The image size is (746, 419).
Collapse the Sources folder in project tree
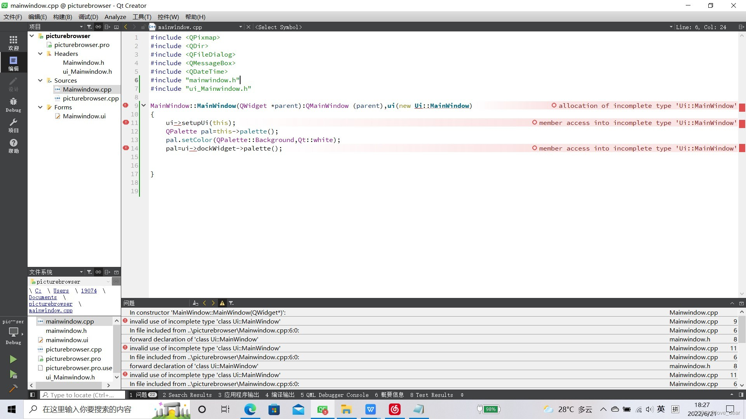tap(40, 80)
